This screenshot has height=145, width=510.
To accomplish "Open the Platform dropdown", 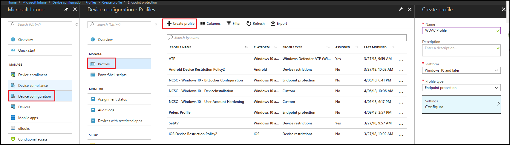I will 461,70.
